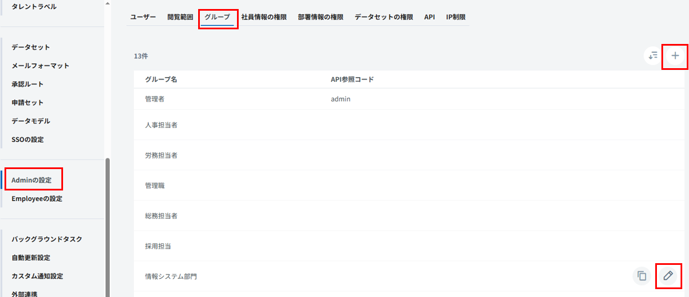Image resolution: width=689 pixels, height=297 pixels.
Task: Click the sidebar vertical scrollbar
Action: coord(108,225)
